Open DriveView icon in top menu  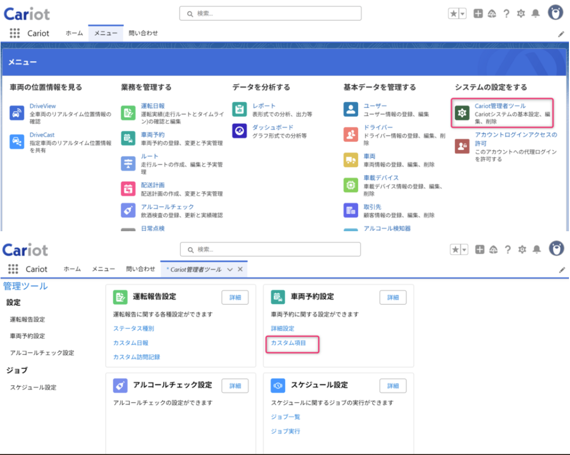tap(16, 113)
